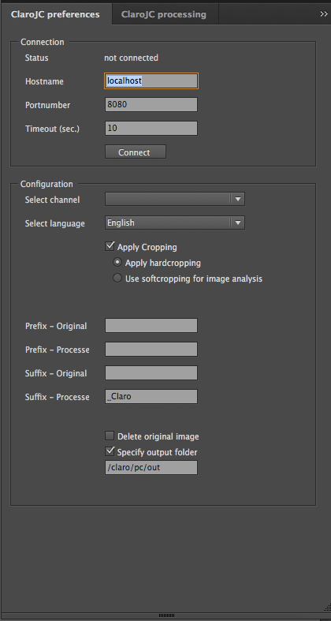Viewport: 331px width, 621px height.
Task: Click the Suffix - Processed field with _Claro
Action: (x=151, y=396)
